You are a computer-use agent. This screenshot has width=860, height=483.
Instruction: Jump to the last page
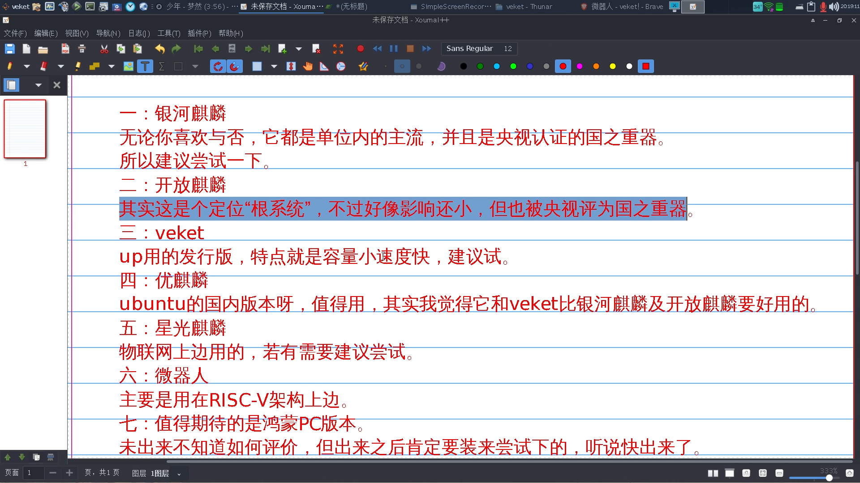click(x=266, y=49)
